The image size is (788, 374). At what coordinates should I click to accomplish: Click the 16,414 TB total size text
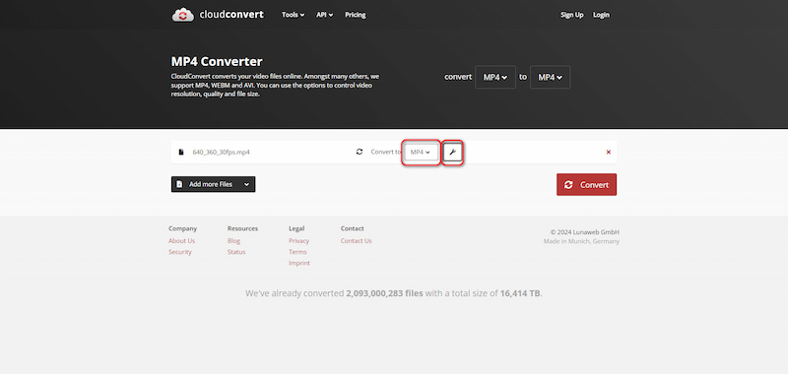520,293
